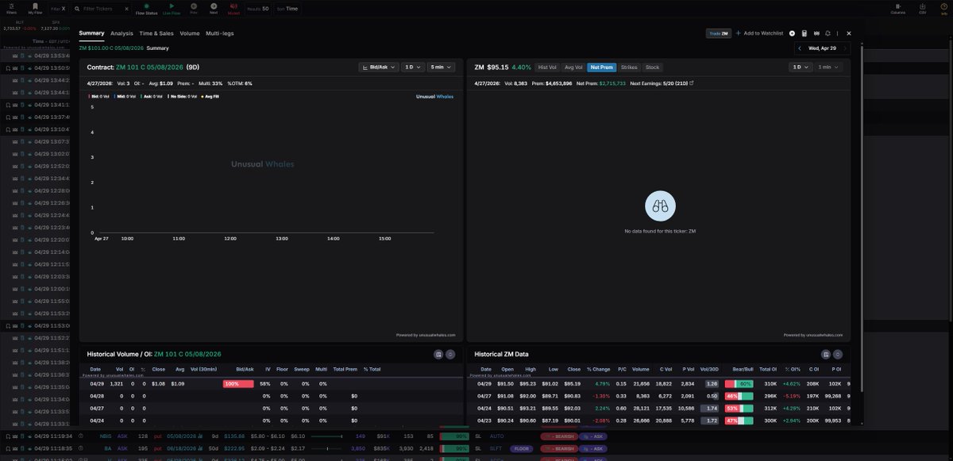Viewport: 953px width, 461px height.
Task: Click the % Change column header
Action: (x=597, y=369)
